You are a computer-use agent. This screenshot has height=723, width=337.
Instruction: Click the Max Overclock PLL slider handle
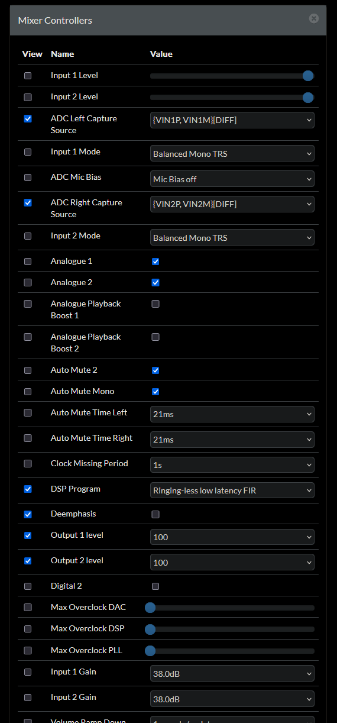point(150,651)
